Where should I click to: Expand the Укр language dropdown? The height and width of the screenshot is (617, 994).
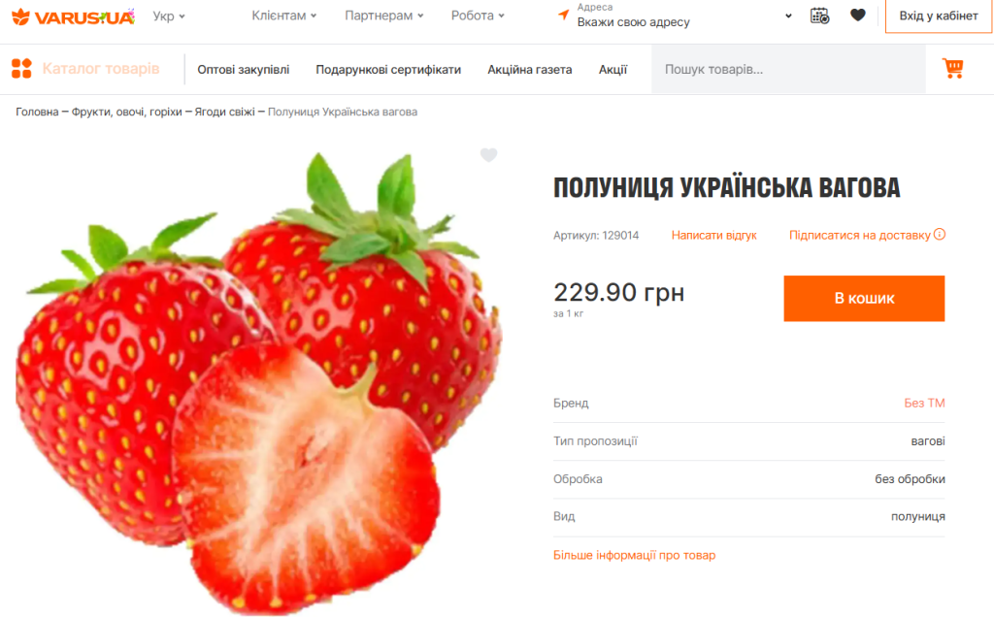(169, 16)
